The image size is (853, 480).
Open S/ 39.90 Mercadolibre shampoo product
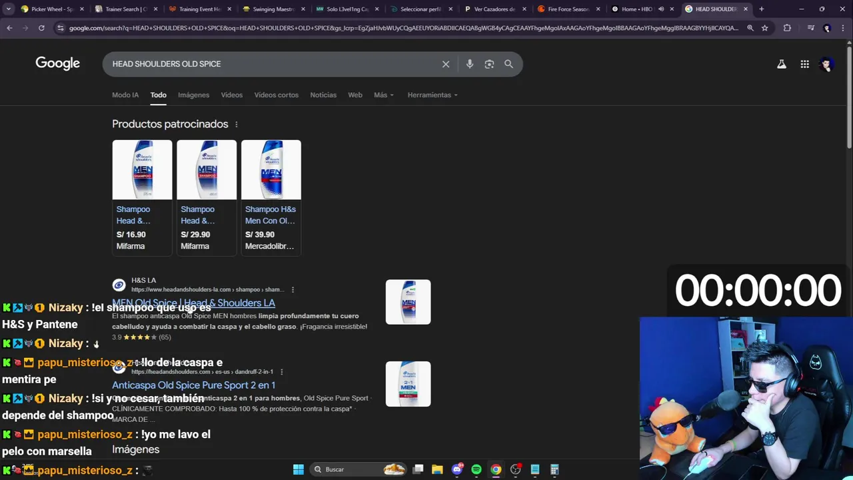271,197
